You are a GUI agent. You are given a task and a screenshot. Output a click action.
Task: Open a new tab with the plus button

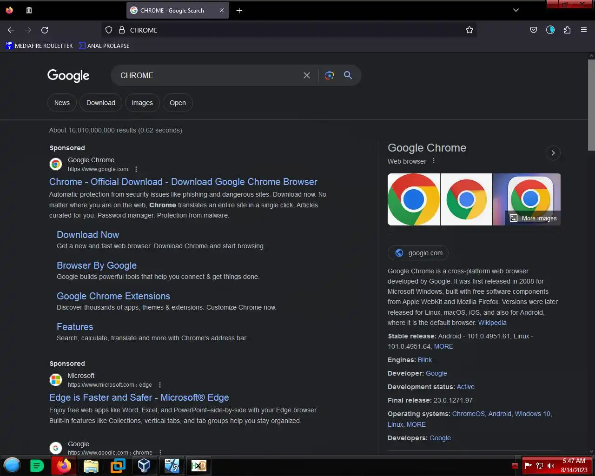(239, 10)
